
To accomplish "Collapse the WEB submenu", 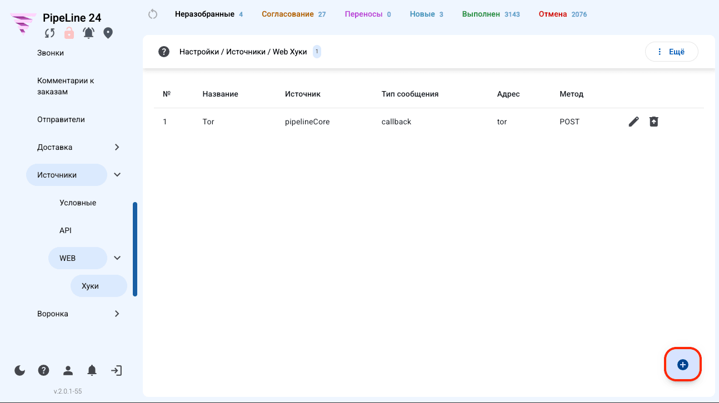I will tap(117, 258).
